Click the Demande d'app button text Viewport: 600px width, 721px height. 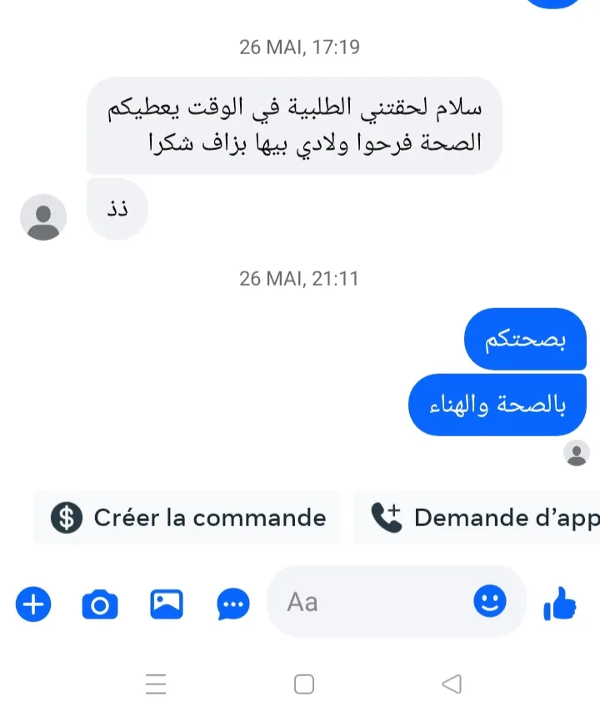[x=507, y=518]
